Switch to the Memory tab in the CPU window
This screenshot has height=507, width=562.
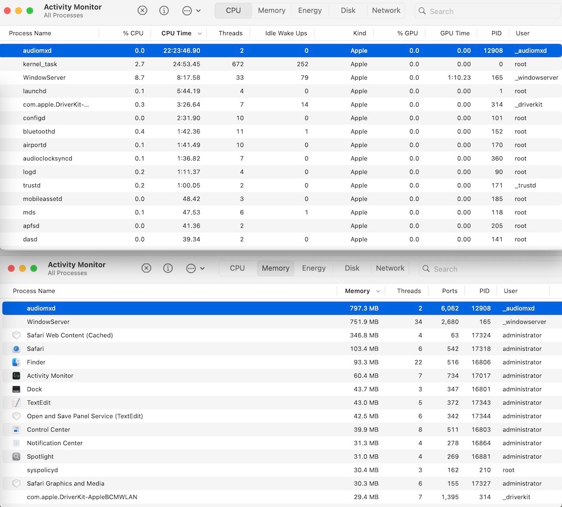(x=271, y=11)
